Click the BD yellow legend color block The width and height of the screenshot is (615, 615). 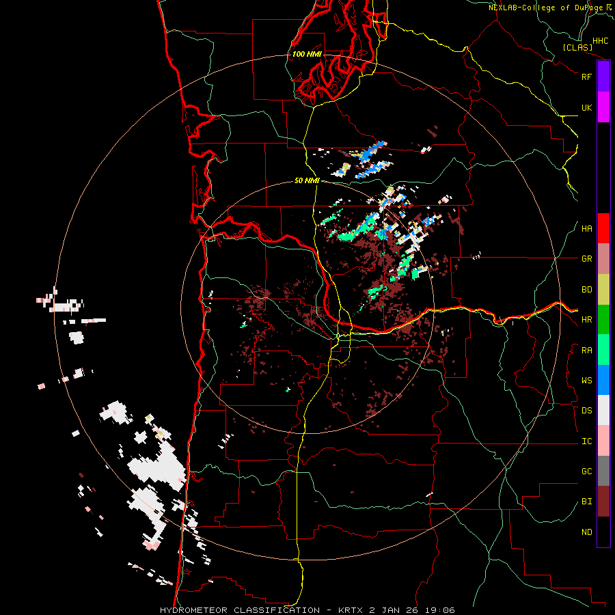(603, 289)
